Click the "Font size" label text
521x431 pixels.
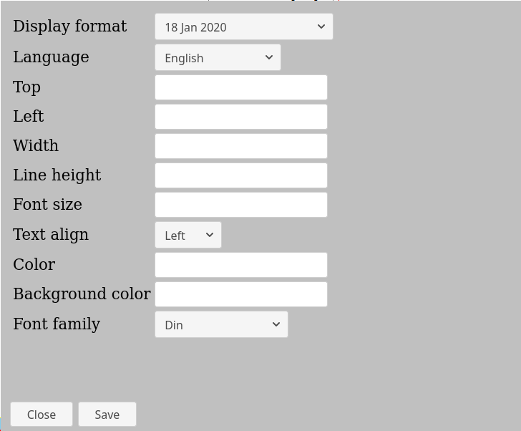pos(47,205)
